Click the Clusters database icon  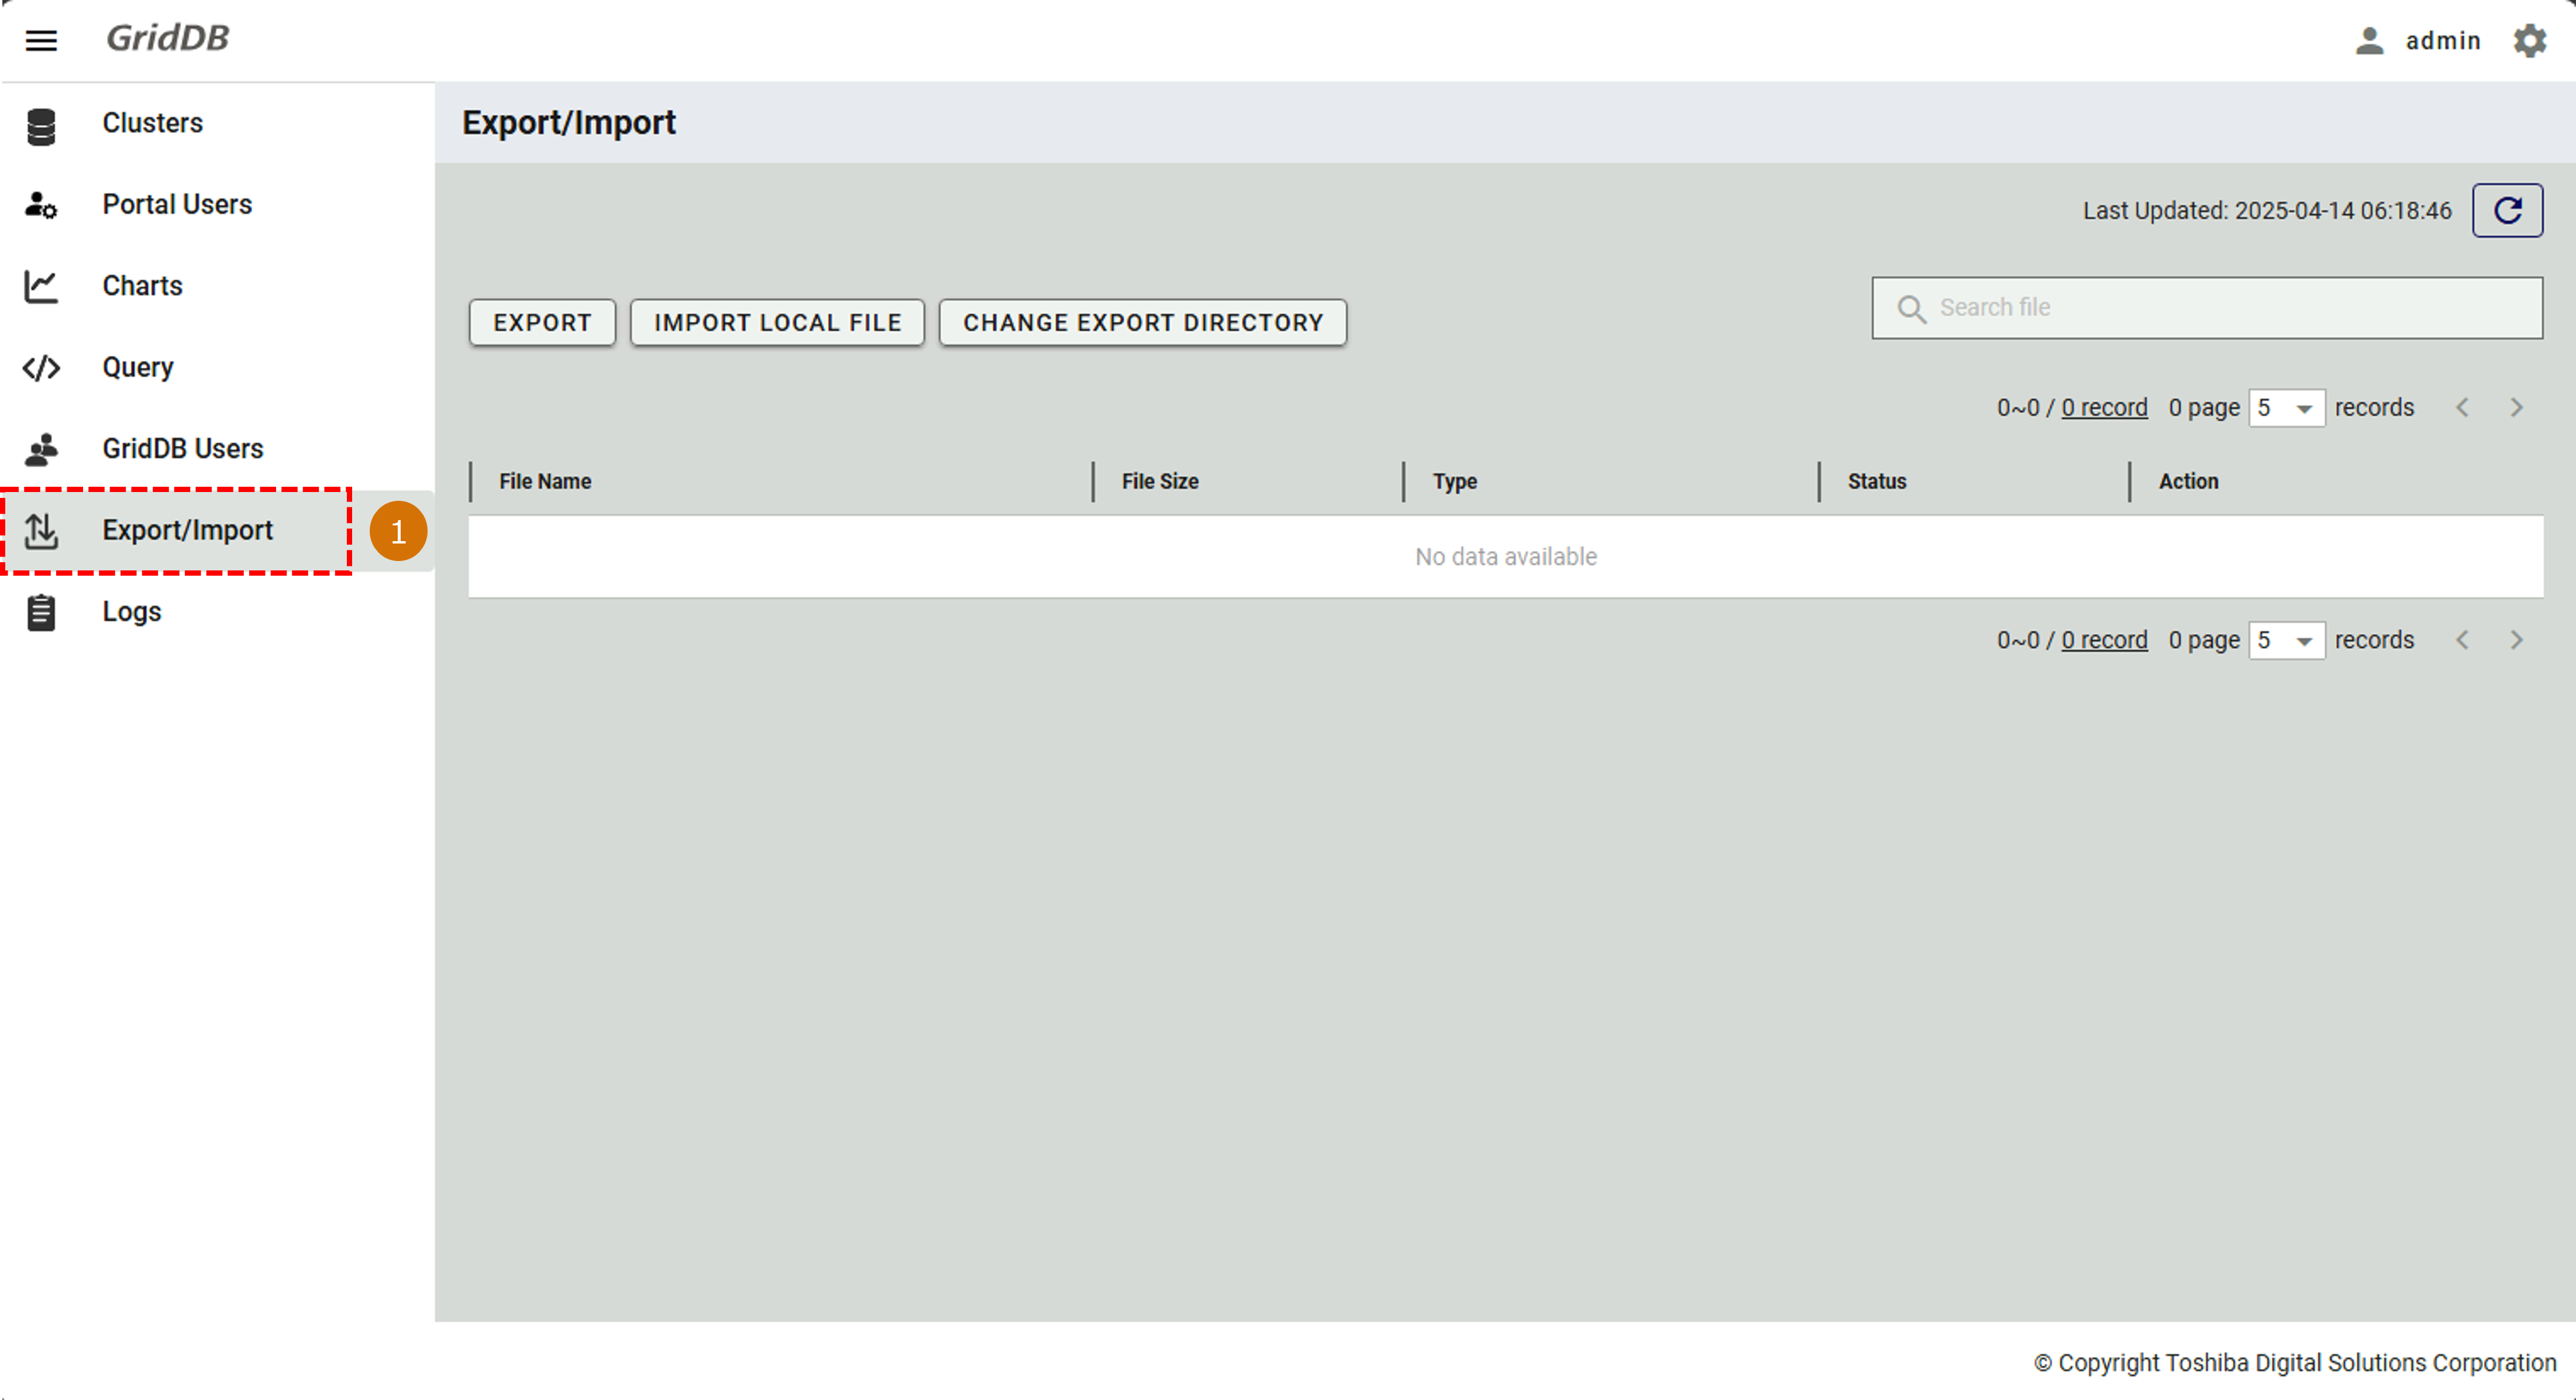[41, 126]
